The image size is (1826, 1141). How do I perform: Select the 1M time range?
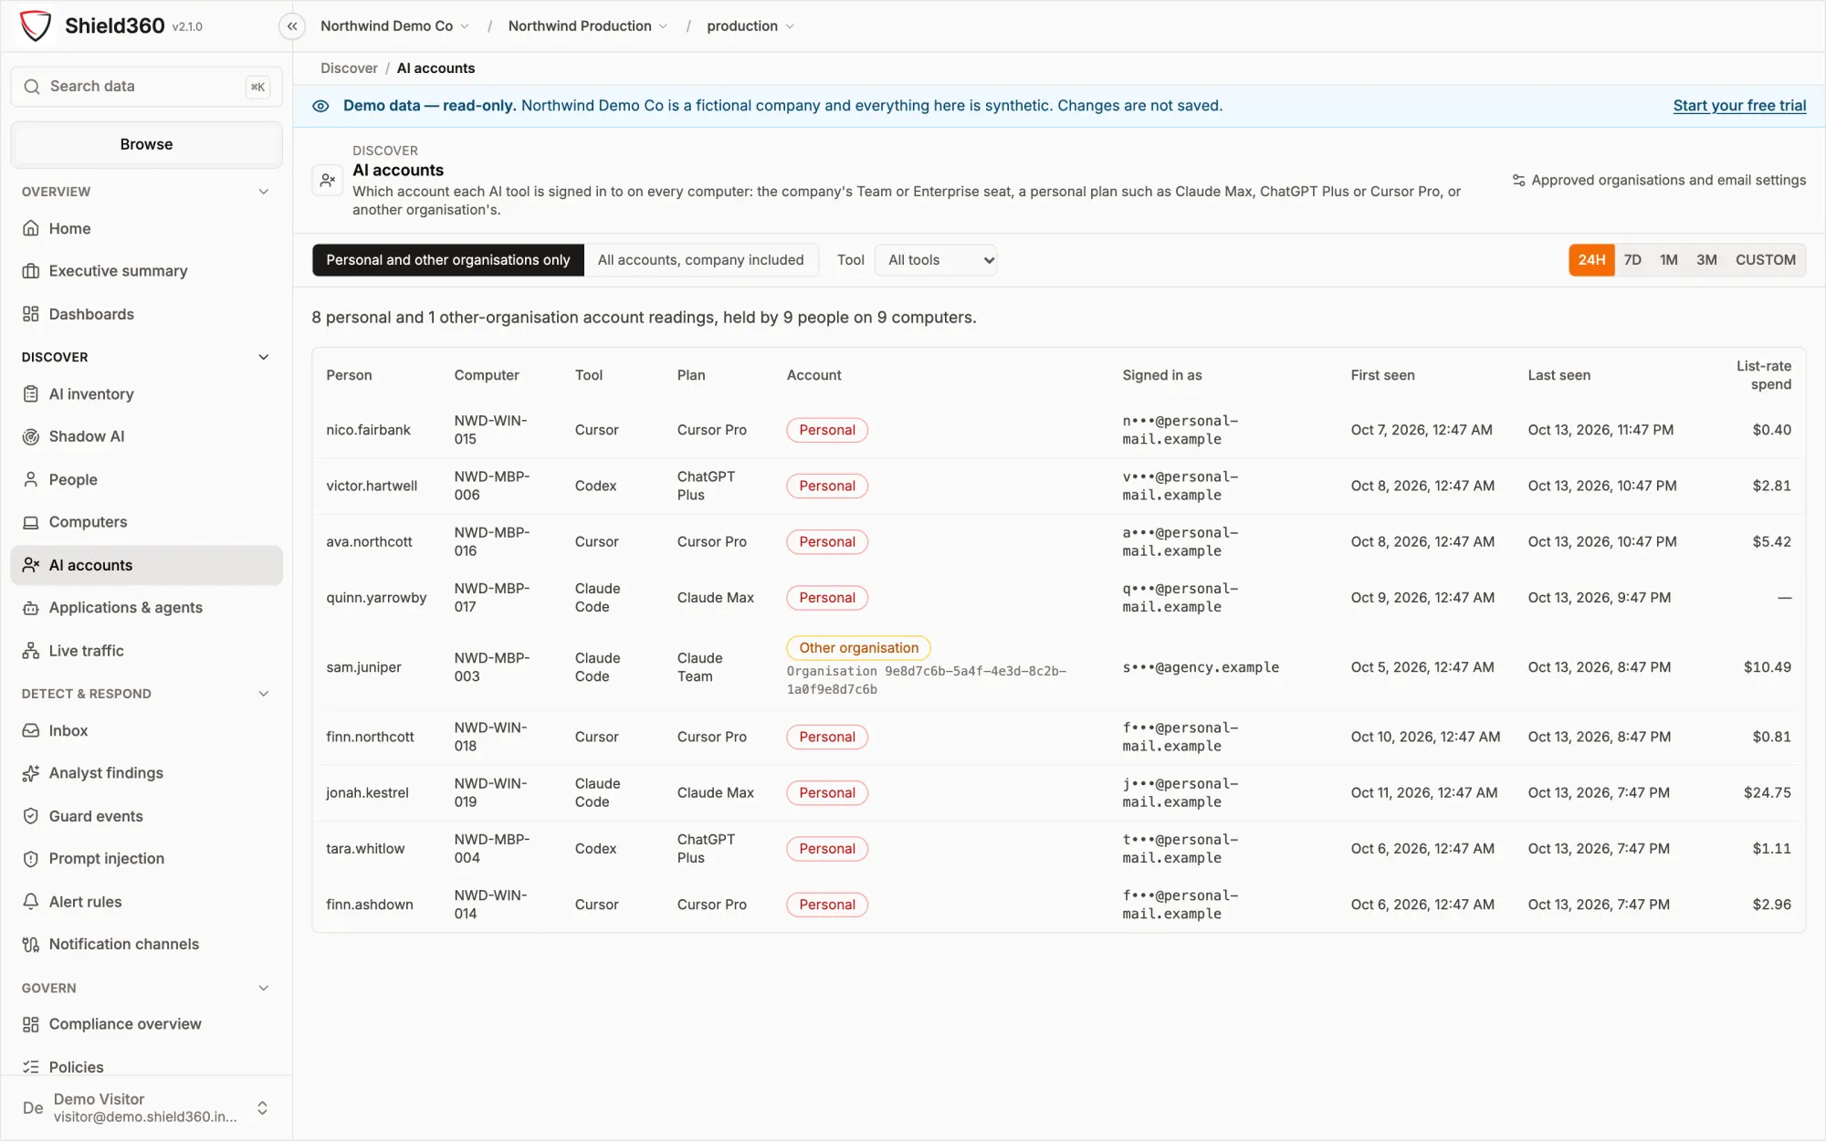click(1668, 260)
